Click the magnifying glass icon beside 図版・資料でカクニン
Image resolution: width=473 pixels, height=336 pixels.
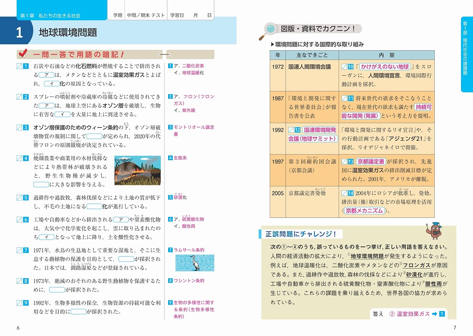[x=269, y=30]
